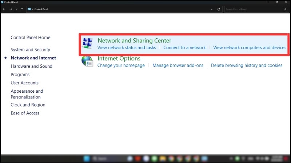
Task: Click the Internet Options globe icon
Action: 87,61
